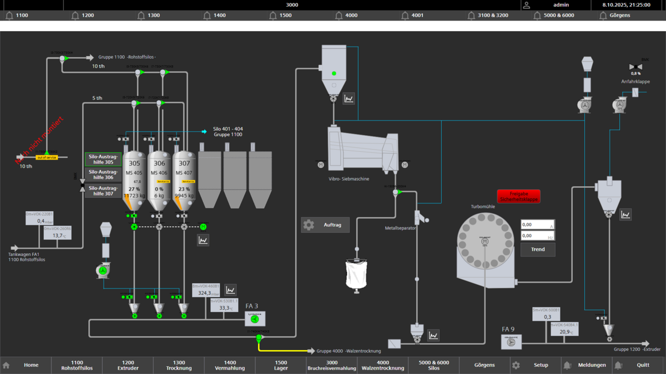Toggle Silo-Austraghilfe 305
Screen dimensions: 666x374
click(103, 160)
